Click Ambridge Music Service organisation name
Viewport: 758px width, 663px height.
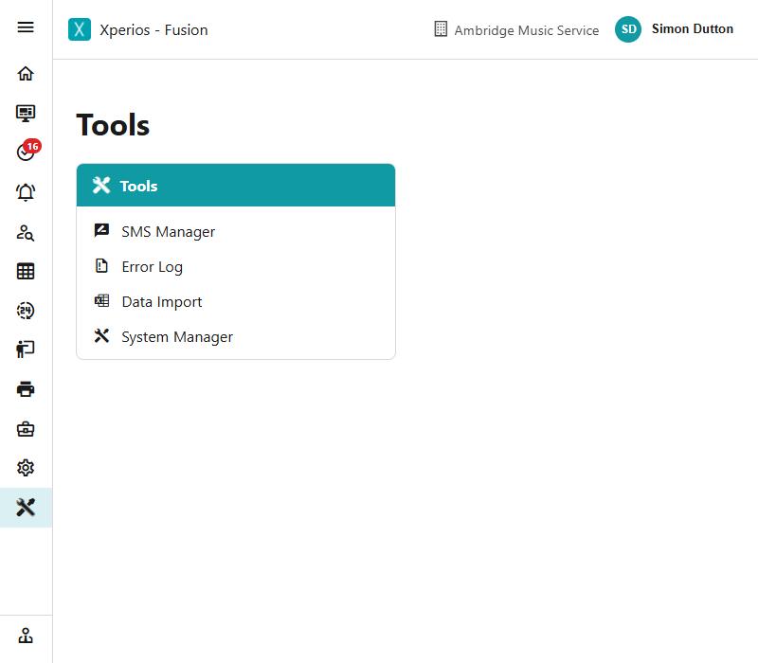[x=527, y=30]
